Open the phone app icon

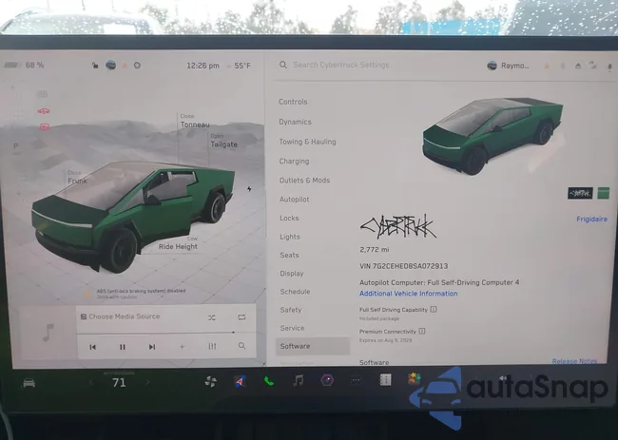coord(268,381)
